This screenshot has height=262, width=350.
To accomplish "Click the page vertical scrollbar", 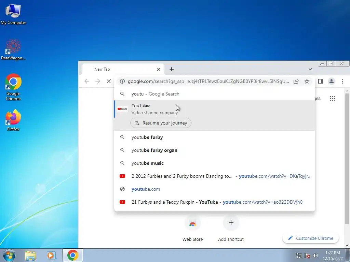I will tap(347, 159).
